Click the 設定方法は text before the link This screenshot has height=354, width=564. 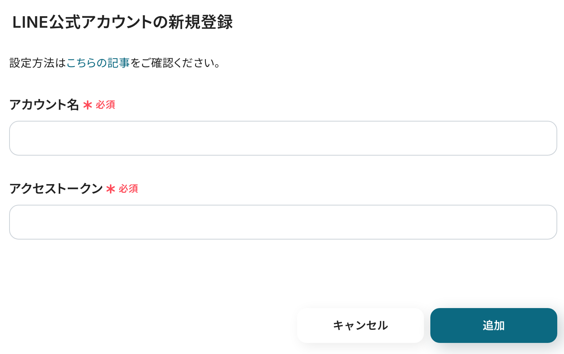[x=37, y=63]
